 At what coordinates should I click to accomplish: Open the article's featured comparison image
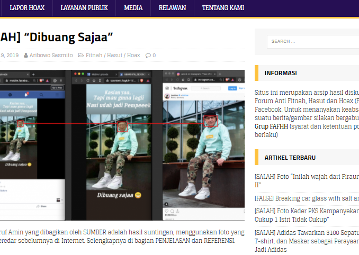click(x=122, y=145)
